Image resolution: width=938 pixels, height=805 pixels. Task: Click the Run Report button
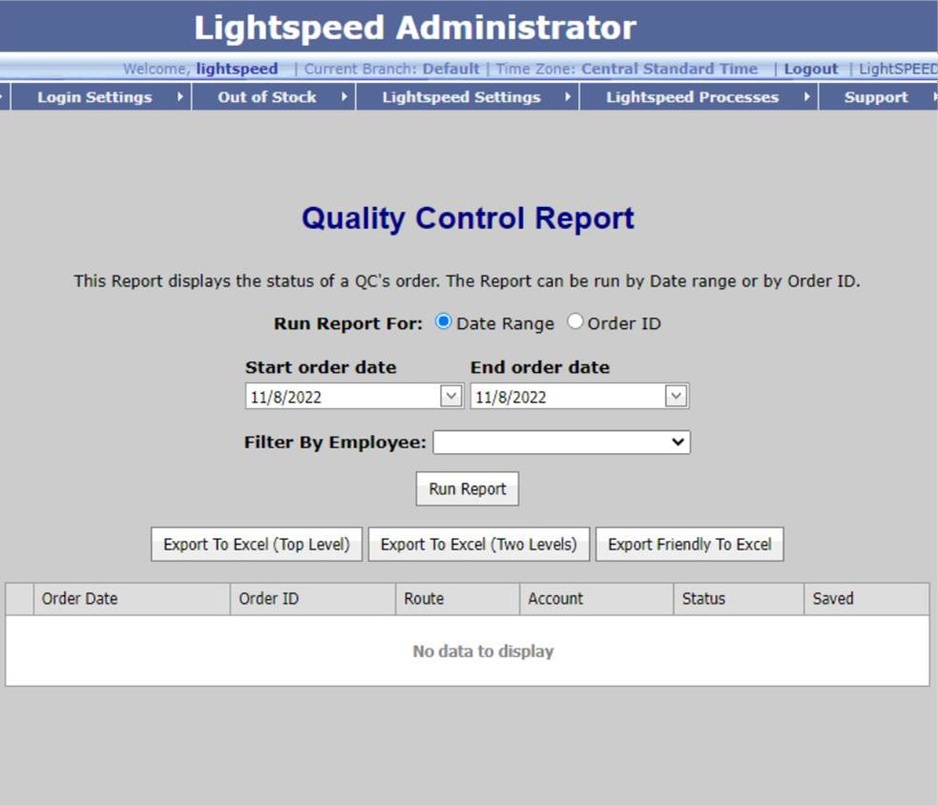click(x=468, y=489)
